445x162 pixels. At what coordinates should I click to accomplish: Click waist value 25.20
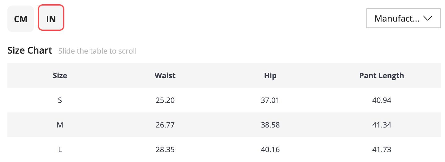(x=165, y=100)
